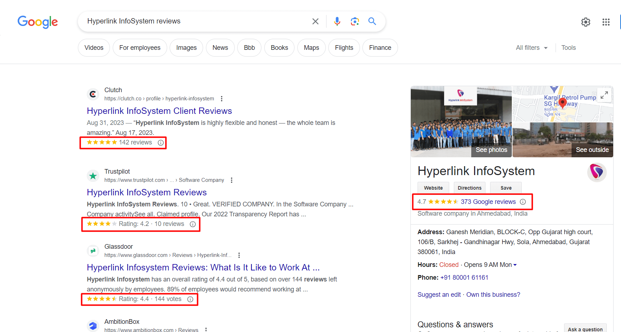Open Google Lens image search icon
The height and width of the screenshot is (332, 621).
355,21
